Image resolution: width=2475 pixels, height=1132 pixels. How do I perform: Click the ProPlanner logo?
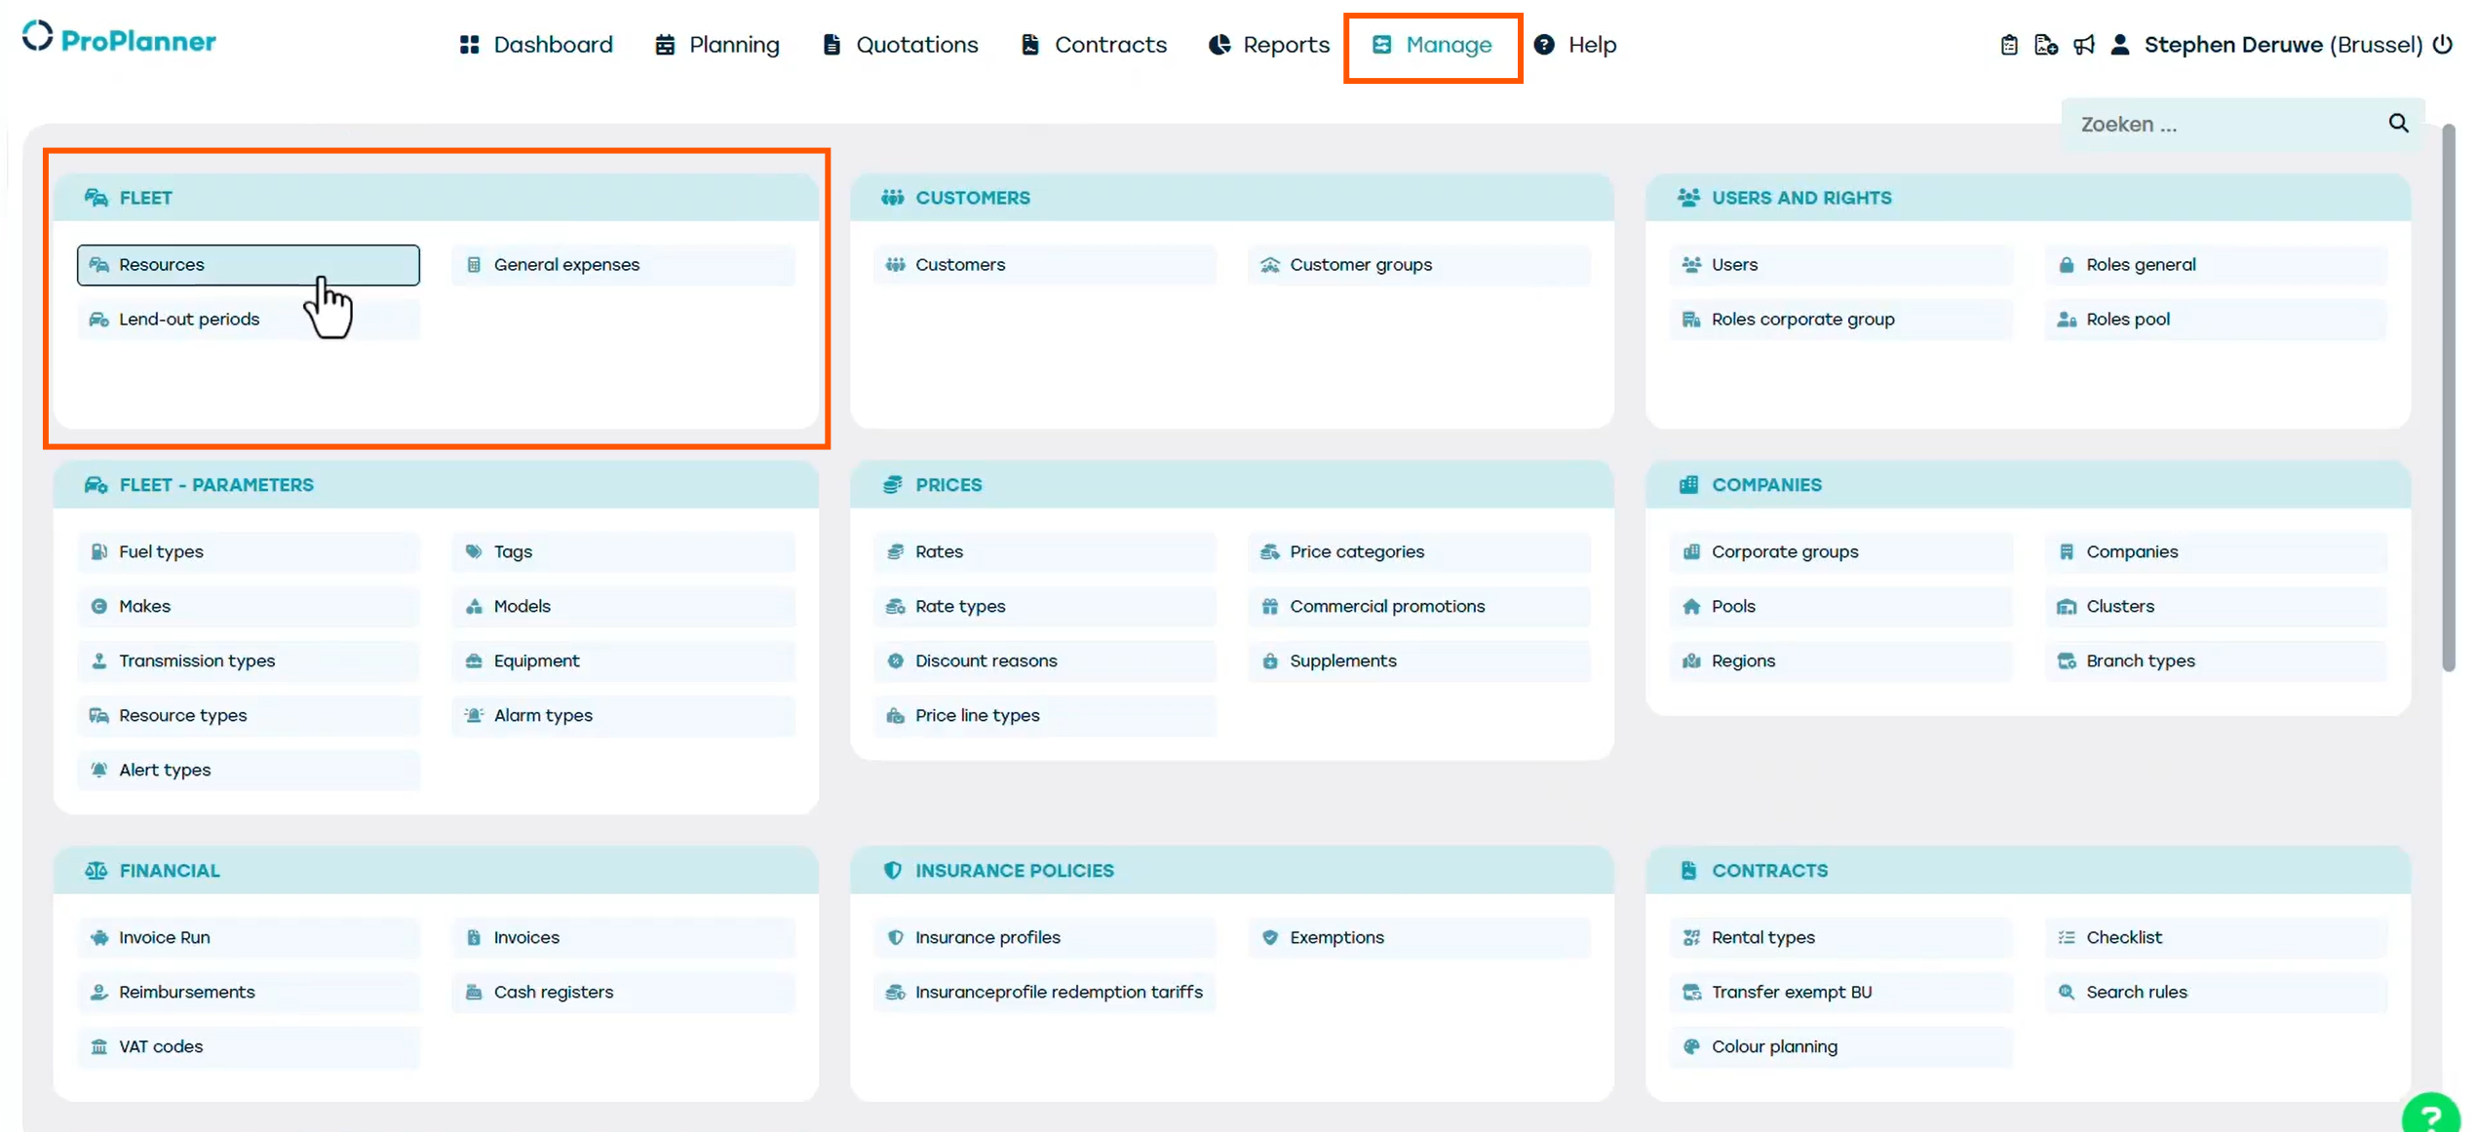pos(119,39)
